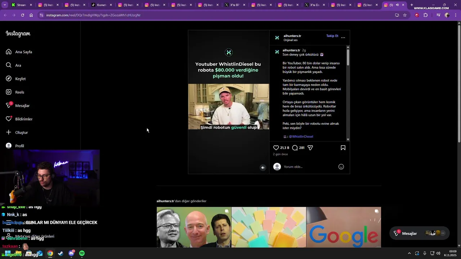461x259 pixels.
Task: Reload the Instagram page
Action: pos(22,15)
